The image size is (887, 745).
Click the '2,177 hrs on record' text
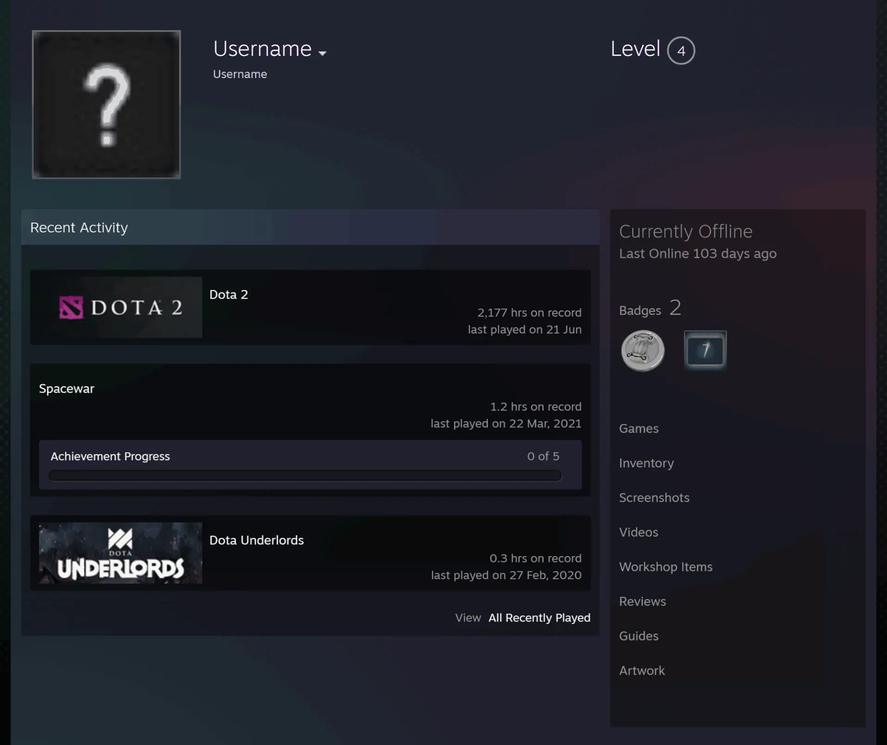[529, 313]
